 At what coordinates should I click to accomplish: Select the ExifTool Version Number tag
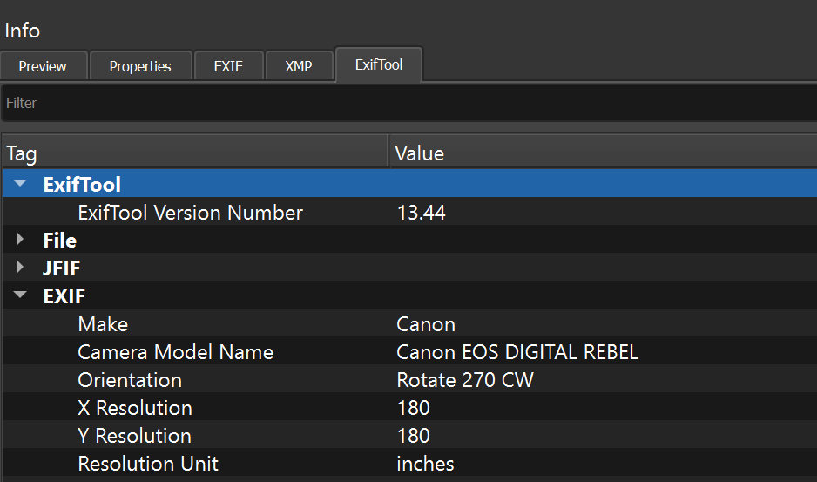(x=190, y=213)
